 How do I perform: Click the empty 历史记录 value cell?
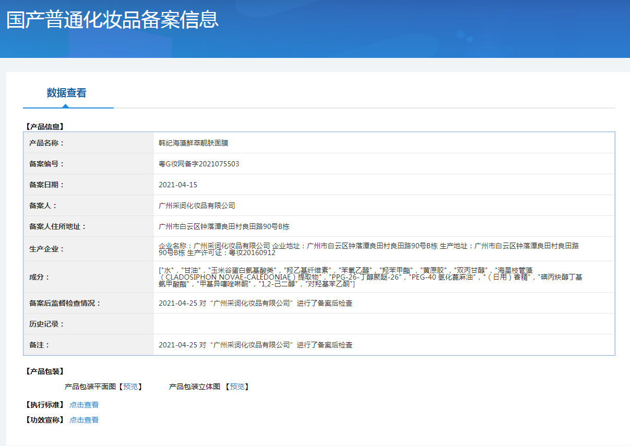point(384,324)
